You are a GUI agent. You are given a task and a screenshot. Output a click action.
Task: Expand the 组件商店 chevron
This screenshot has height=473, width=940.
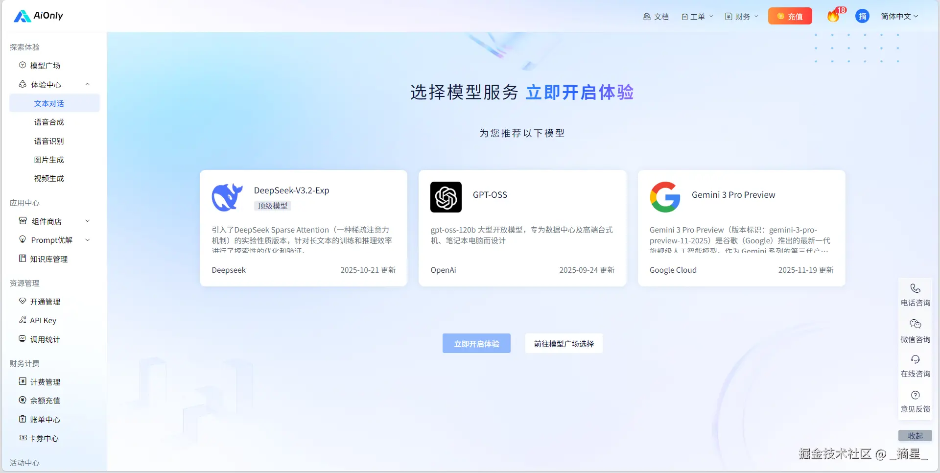coord(88,221)
